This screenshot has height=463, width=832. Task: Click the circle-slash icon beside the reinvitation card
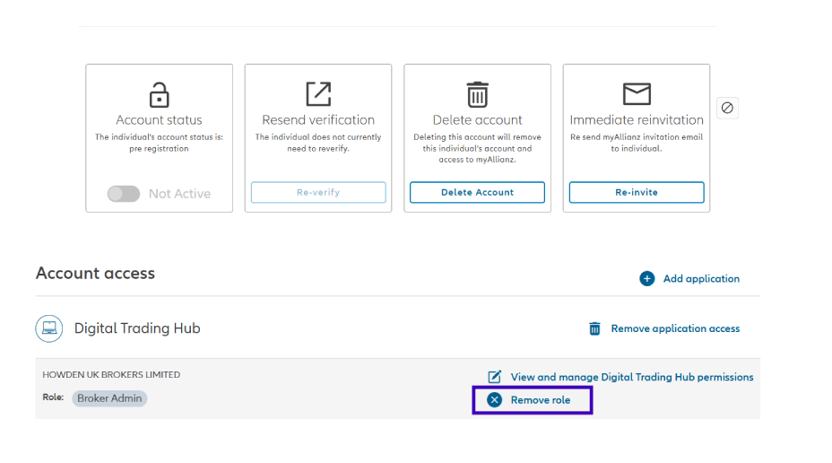tap(727, 108)
